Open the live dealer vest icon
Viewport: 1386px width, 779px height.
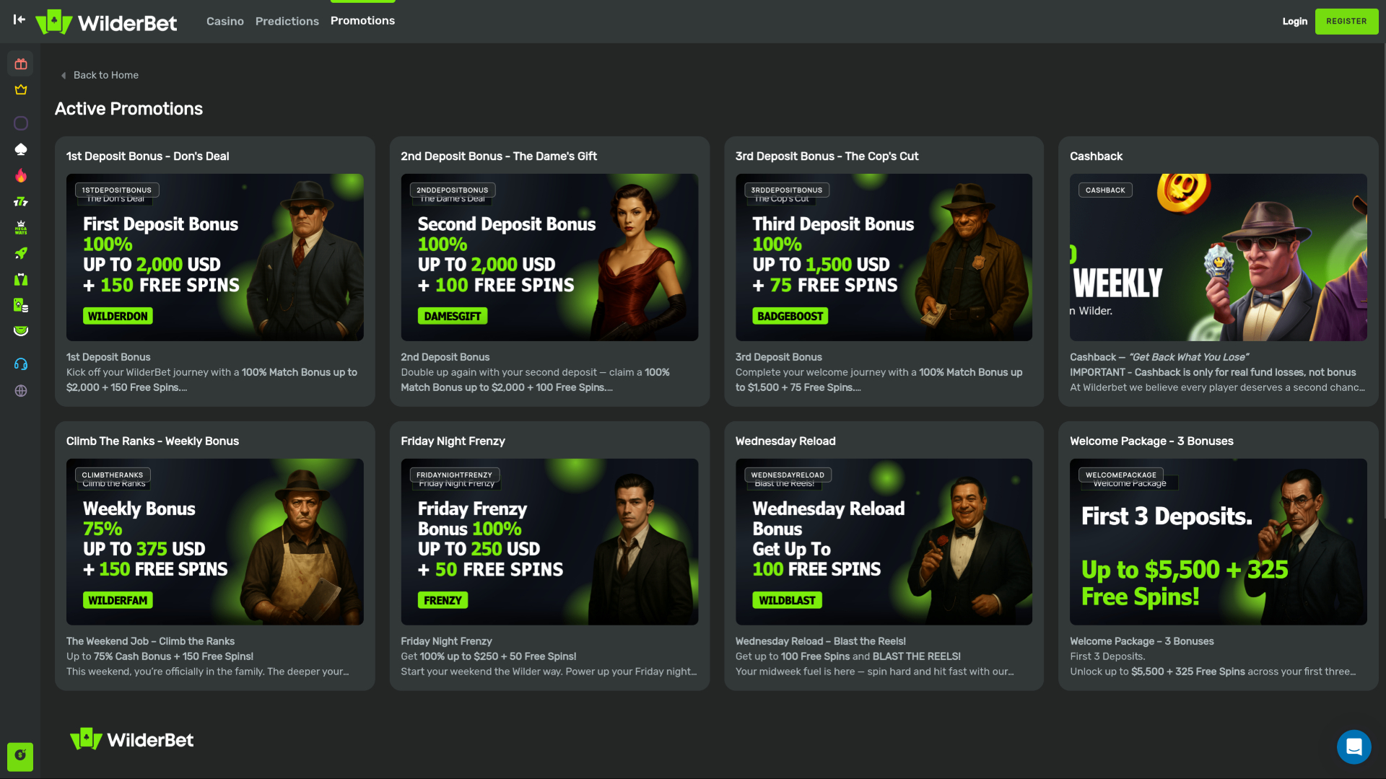21,279
